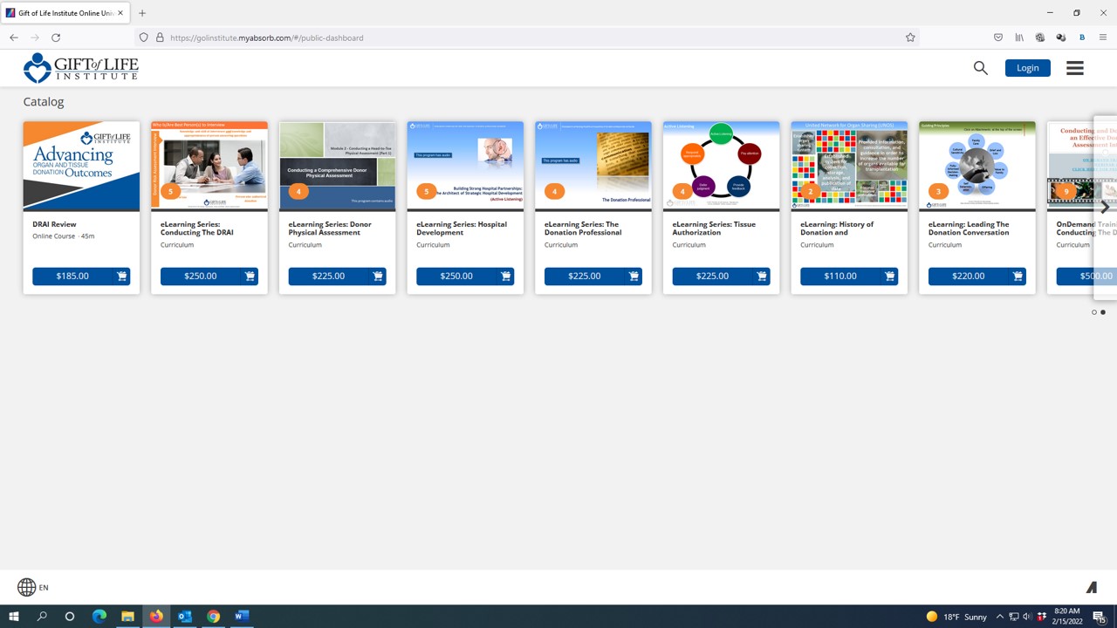Click cart icon on the $220.00 course
The image size is (1117, 628).
pyautogui.click(x=1018, y=276)
